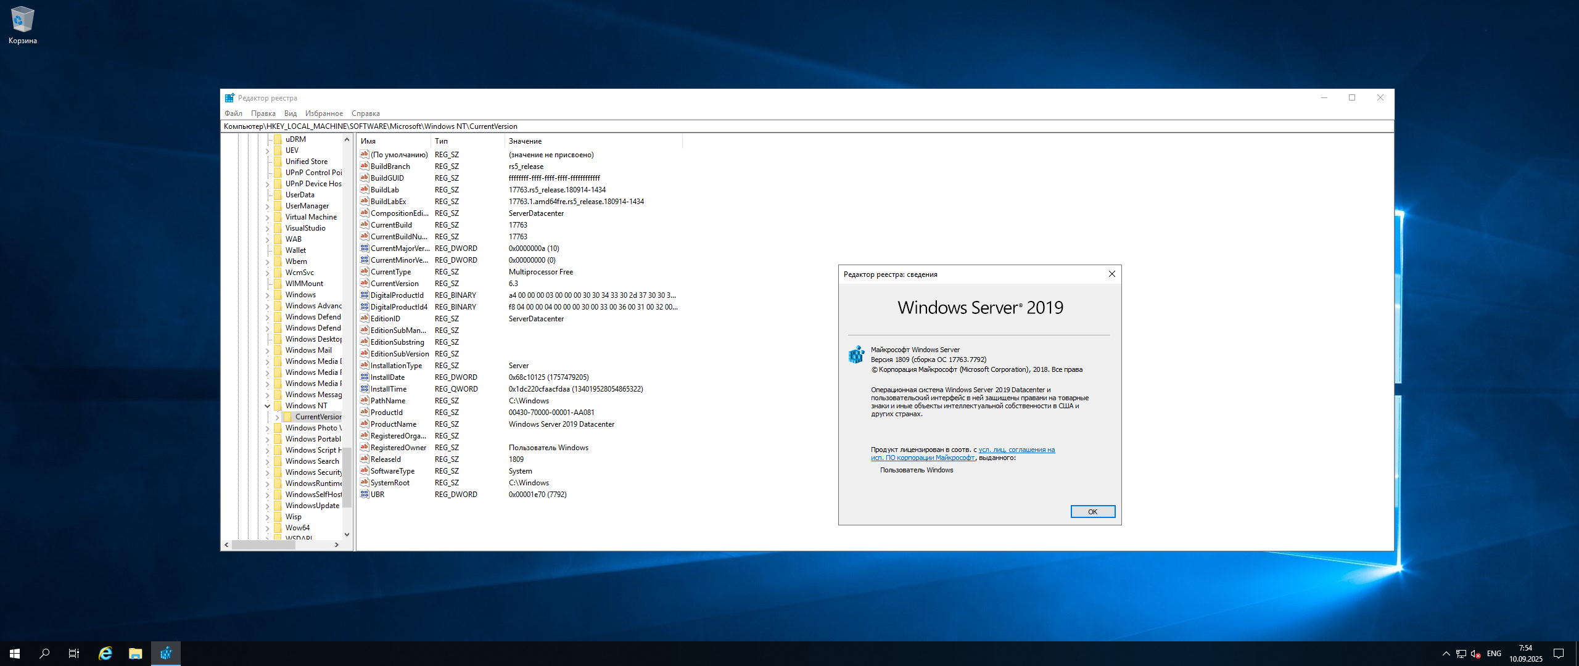
Task: Select the RegisteredOwner value row
Action: (x=520, y=448)
